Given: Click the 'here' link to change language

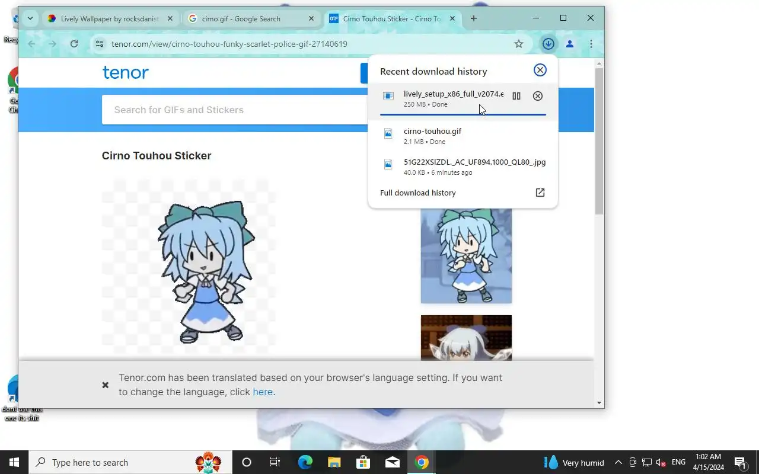Looking at the screenshot, I should click(263, 392).
